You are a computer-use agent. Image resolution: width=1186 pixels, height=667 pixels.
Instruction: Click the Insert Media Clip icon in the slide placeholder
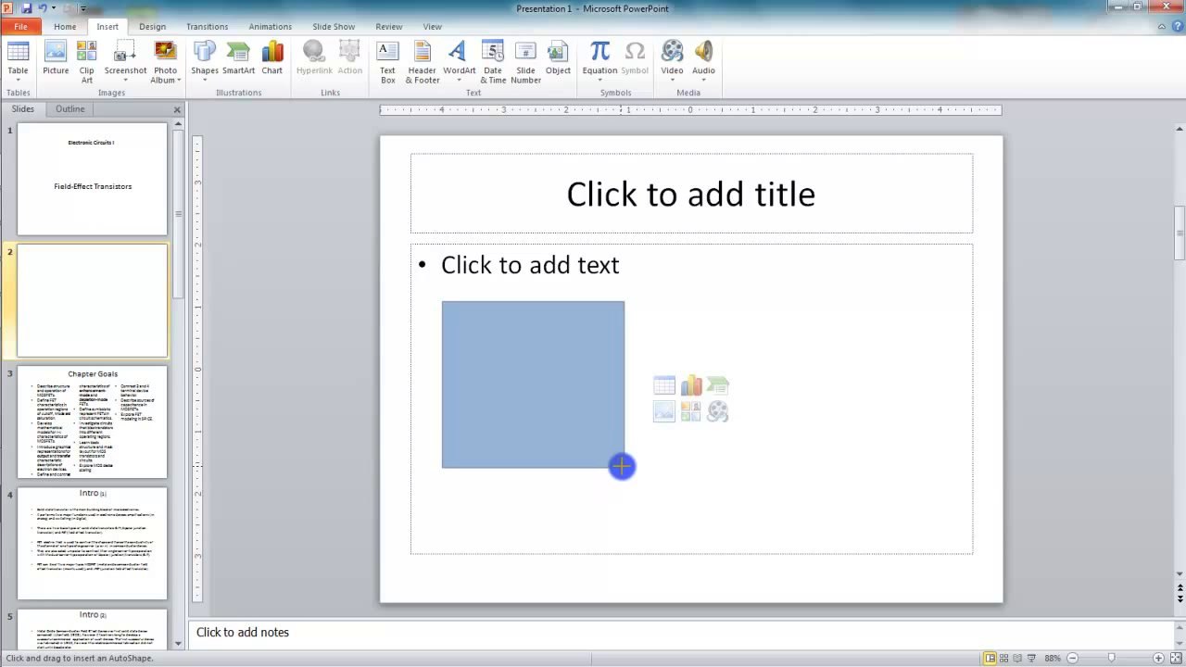(718, 411)
